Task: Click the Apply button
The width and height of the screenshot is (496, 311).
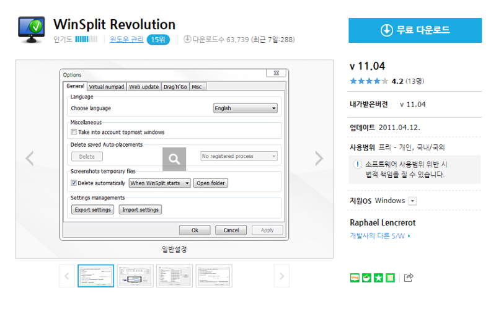Action: (x=267, y=230)
